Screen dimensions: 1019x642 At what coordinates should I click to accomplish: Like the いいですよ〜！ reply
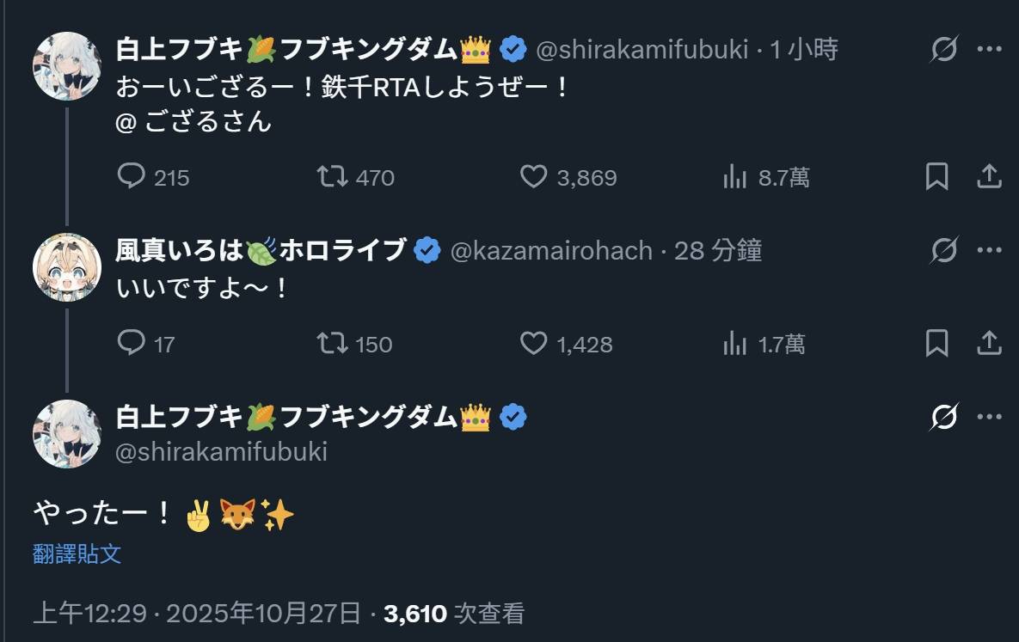pyautogui.click(x=534, y=344)
